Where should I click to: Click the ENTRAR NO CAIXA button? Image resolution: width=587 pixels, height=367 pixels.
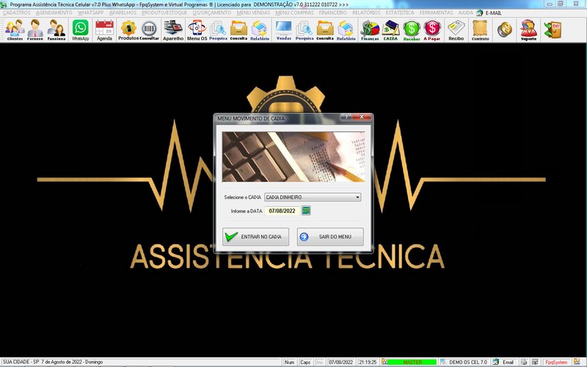pos(255,236)
